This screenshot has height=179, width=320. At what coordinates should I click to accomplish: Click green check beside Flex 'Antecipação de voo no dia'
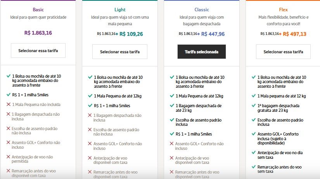click(253, 153)
